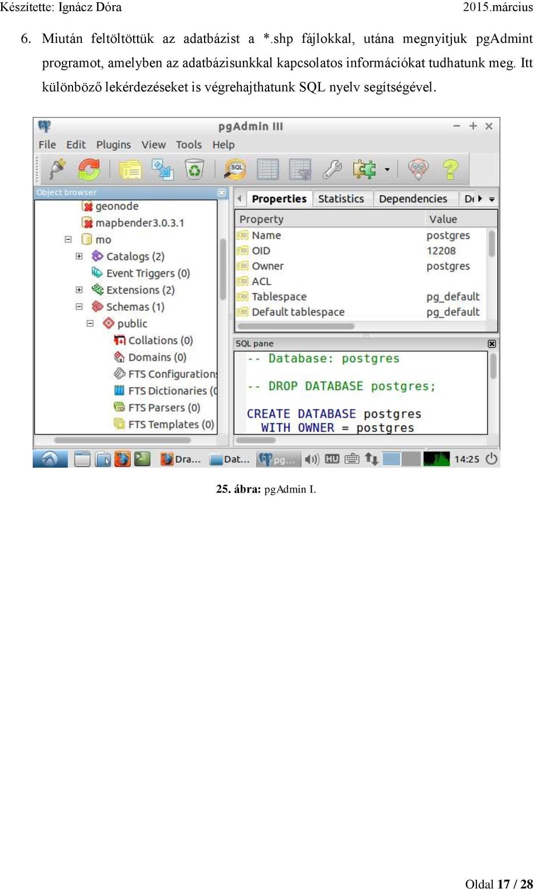The image size is (535, 889).
Task: Click the plug connection icon in the toolbar
Action: tap(57, 169)
